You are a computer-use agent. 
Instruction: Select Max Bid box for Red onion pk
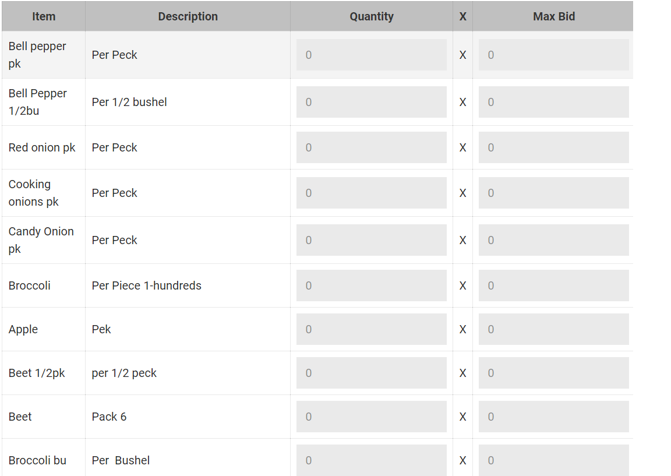553,147
